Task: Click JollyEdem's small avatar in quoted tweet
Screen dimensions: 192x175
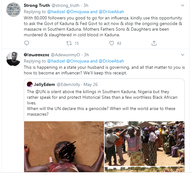Action: point(30,84)
